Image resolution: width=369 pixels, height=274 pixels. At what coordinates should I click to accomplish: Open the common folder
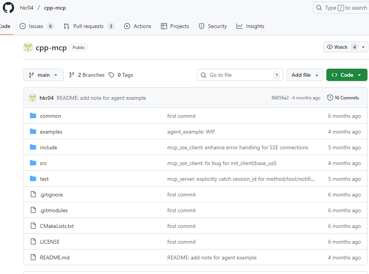pyautogui.click(x=50, y=116)
